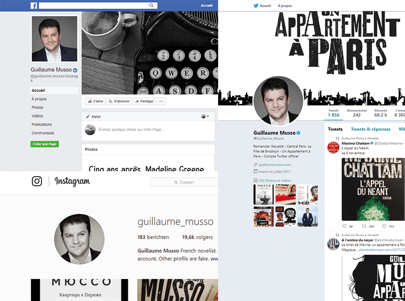Select the Tweets 1 856 stat tab
Viewport: 405px width, 301px height.
pyautogui.click(x=333, y=113)
